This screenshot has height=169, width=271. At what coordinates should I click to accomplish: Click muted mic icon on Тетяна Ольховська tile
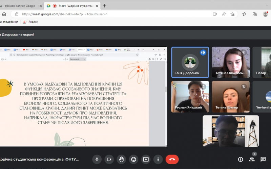244,52
